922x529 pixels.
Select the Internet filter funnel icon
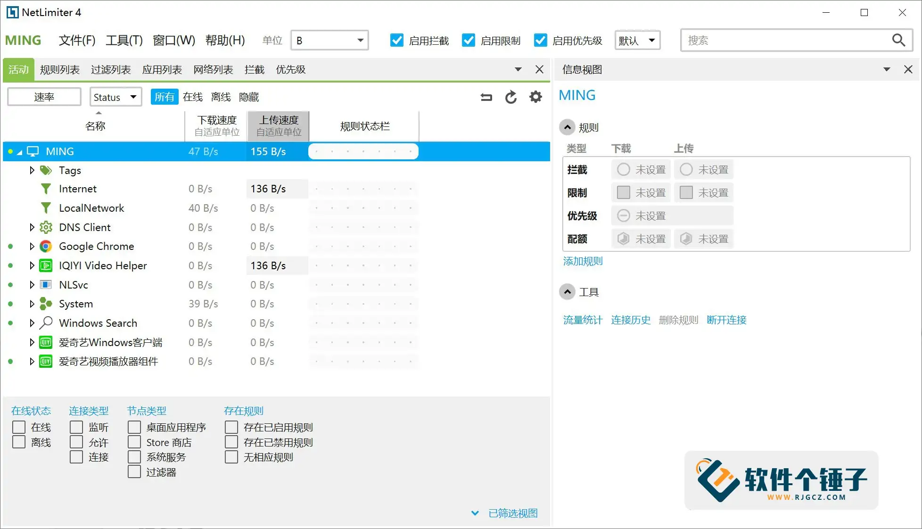coord(46,189)
